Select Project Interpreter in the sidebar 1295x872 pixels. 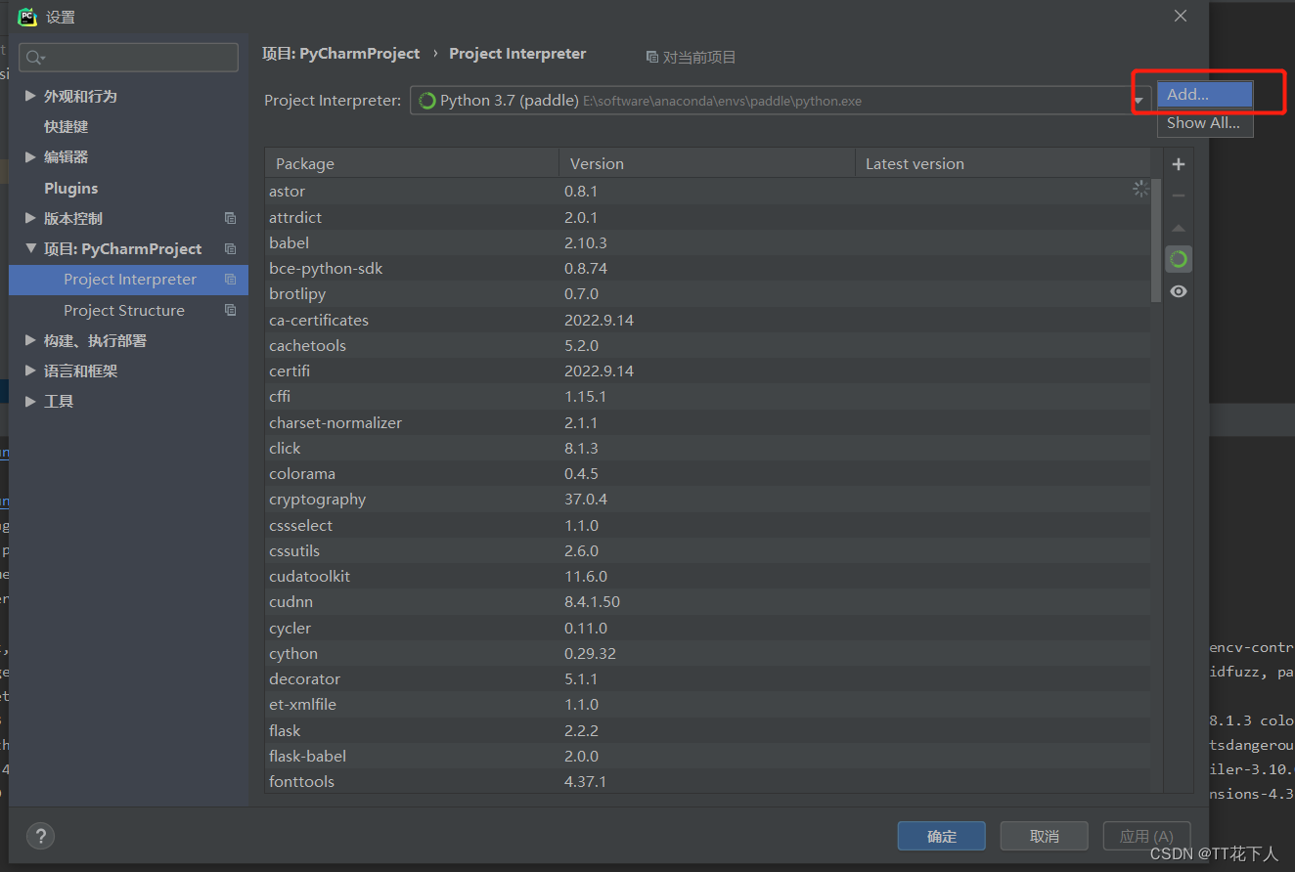[x=128, y=280]
